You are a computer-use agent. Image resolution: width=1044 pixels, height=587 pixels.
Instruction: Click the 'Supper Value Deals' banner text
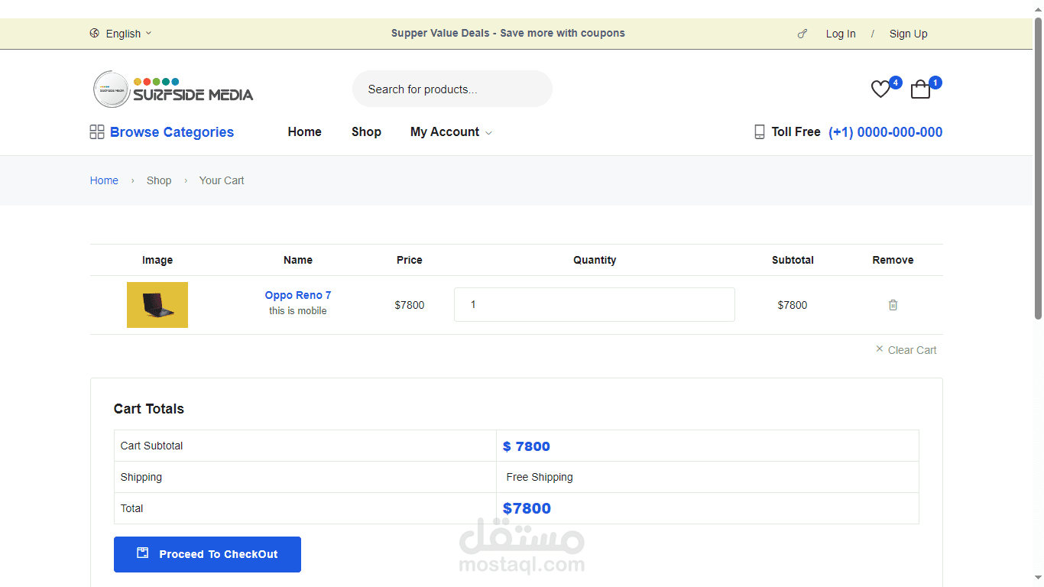[508, 33]
